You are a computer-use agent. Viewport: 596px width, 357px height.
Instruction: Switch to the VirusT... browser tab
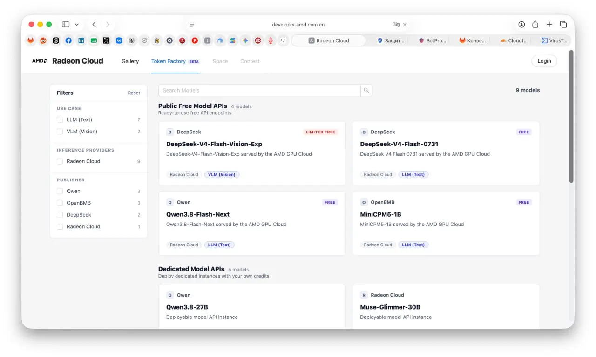(x=555, y=40)
